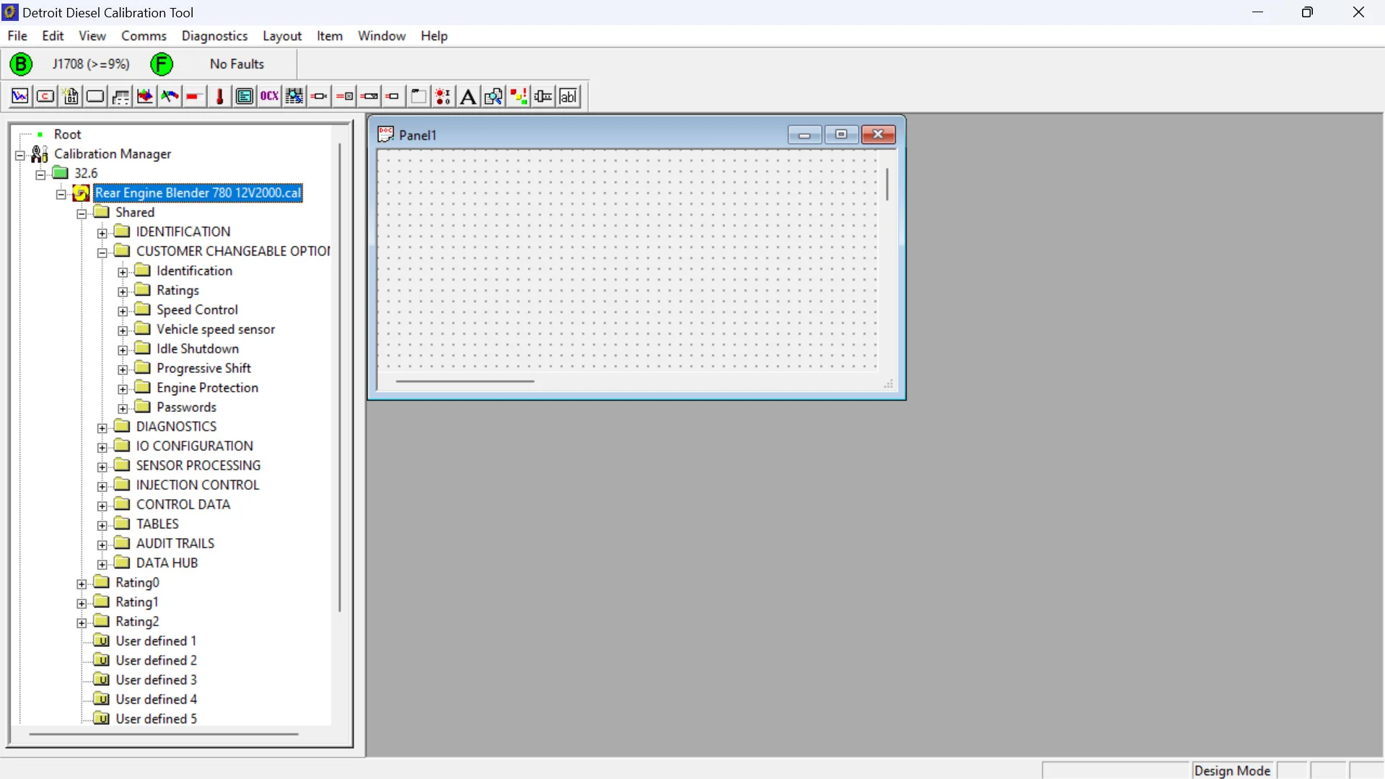
Task: Expand the IDENTIFICATION folder
Action: 102,232
